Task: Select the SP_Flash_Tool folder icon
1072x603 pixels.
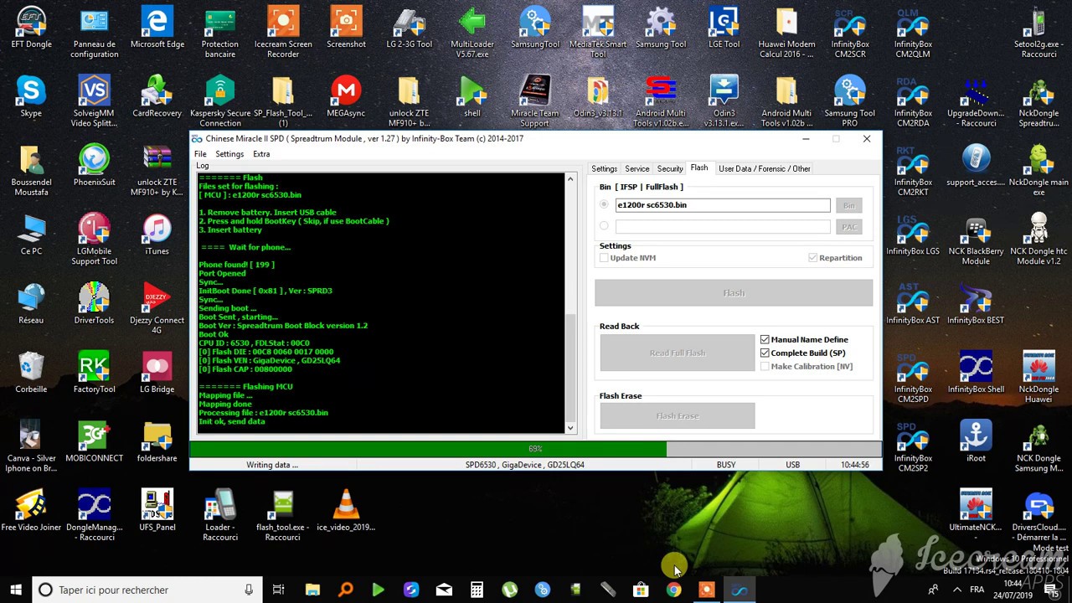Action: click(283, 101)
